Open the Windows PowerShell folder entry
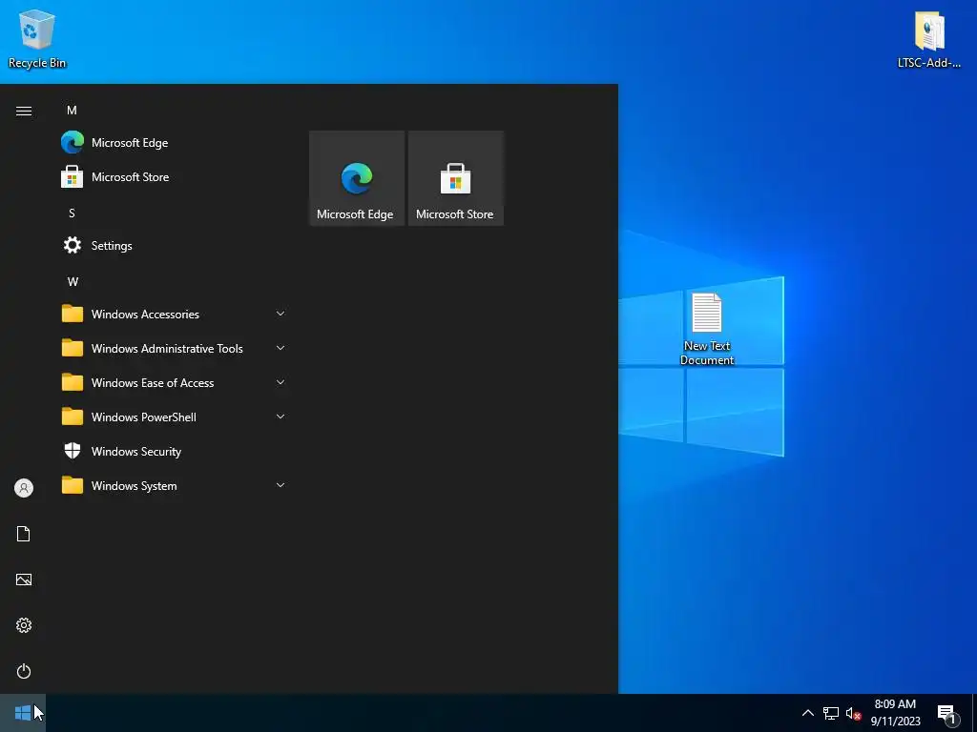This screenshot has width=977, height=732. [x=174, y=417]
